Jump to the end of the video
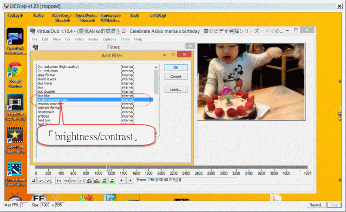 click(x=81, y=181)
